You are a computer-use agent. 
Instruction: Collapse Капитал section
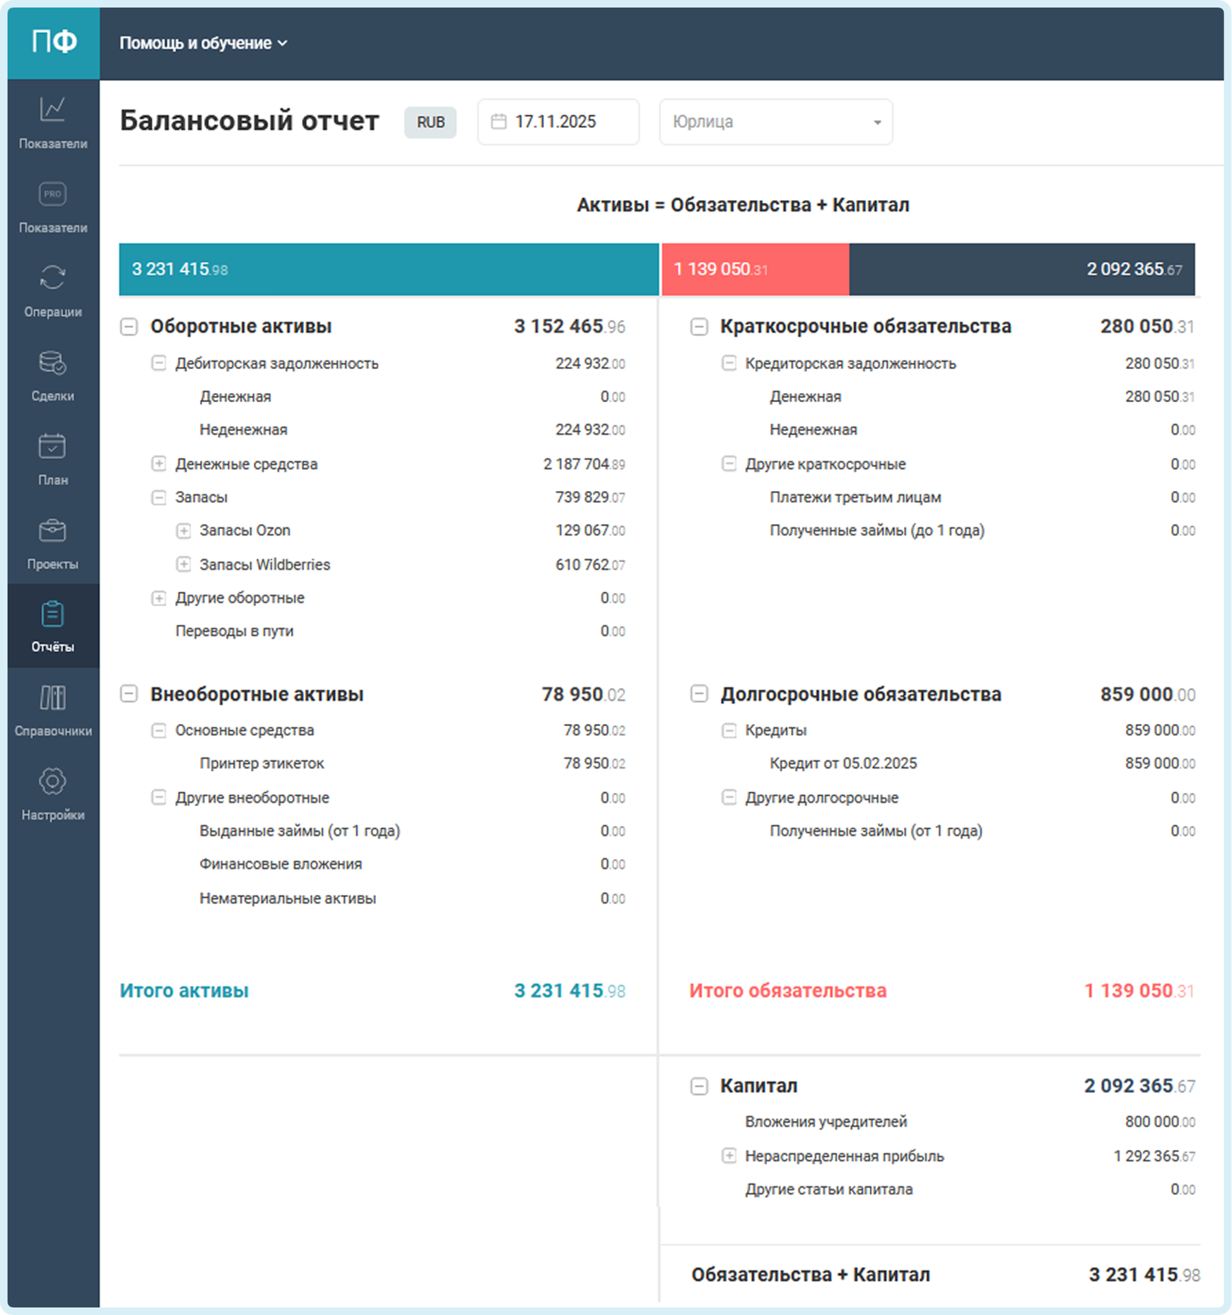pos(699,1086)
